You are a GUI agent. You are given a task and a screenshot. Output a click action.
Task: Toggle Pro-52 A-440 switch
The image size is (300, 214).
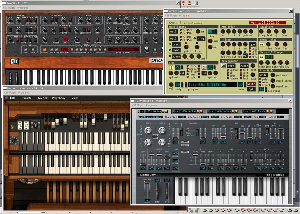(155, 49)
